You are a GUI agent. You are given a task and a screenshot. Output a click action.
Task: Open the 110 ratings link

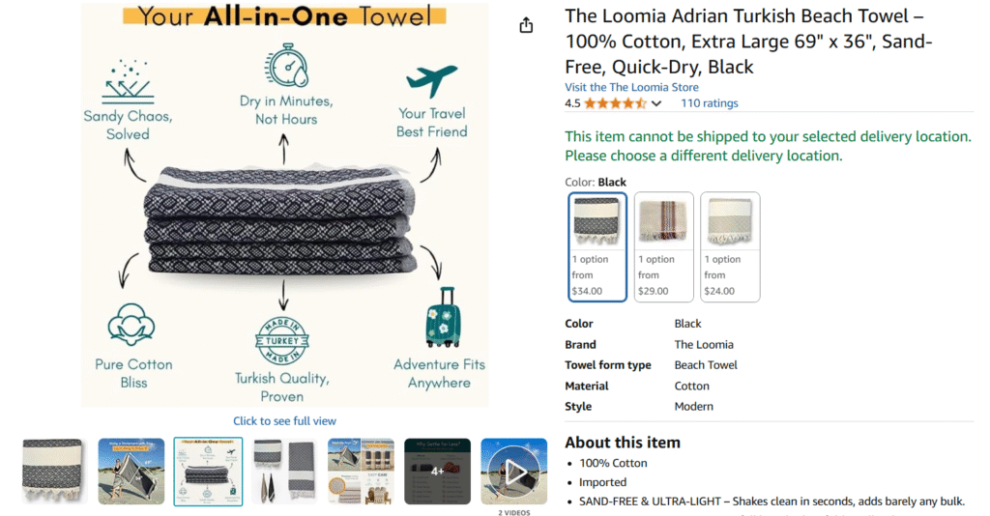(x=709, y=103)
